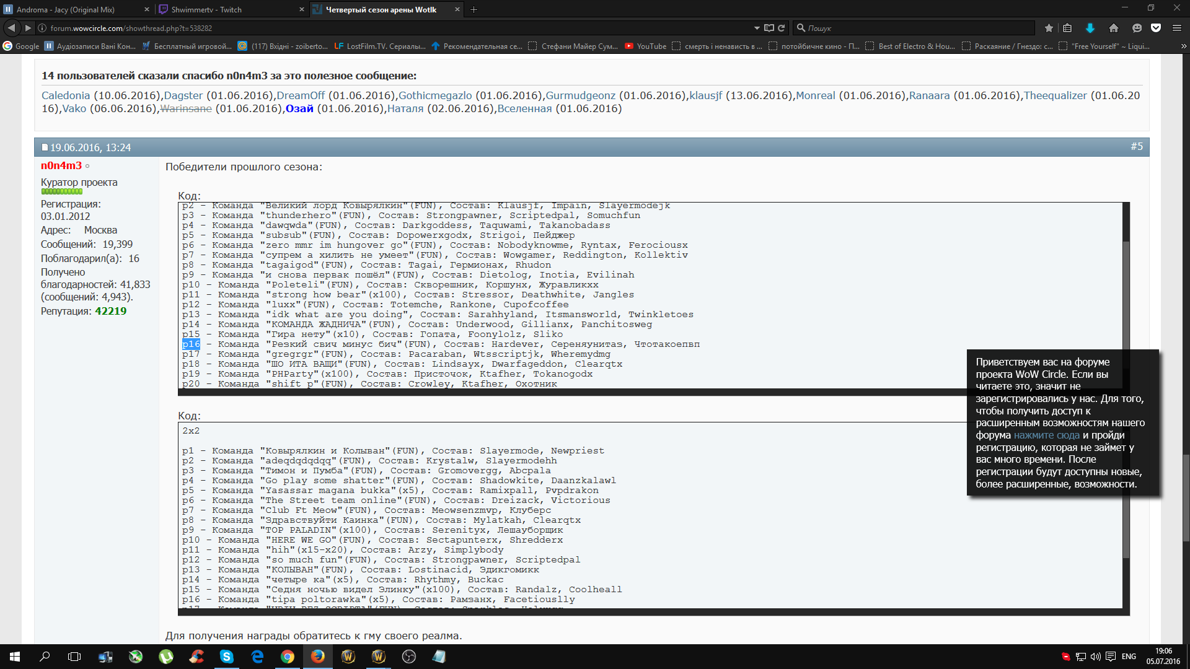Screen dimensions: 1190x669
Task: Open the Pocket icon
Action: [x=1156, y=28]
